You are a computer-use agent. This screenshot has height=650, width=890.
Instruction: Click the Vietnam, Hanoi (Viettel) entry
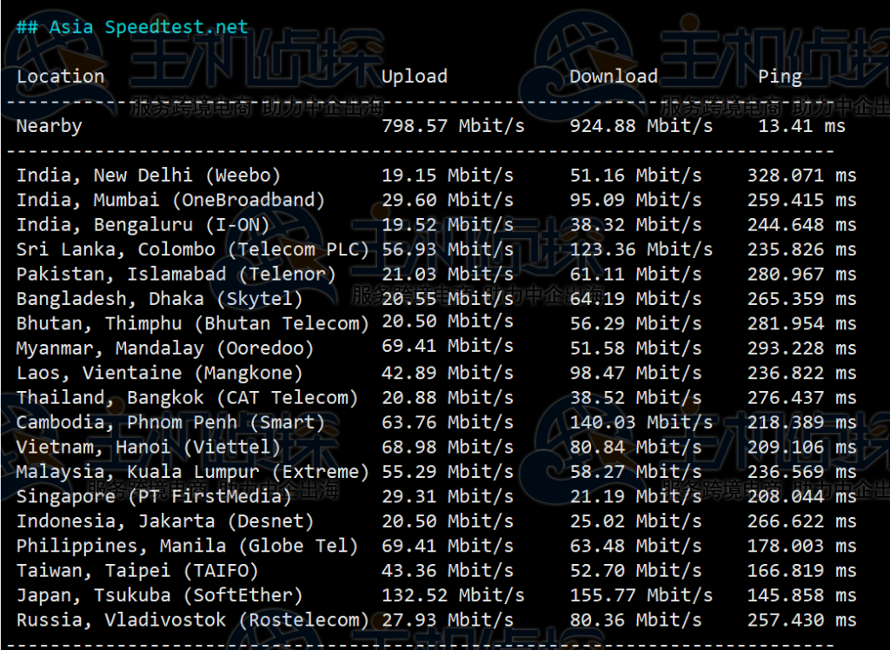coord(149,448)
